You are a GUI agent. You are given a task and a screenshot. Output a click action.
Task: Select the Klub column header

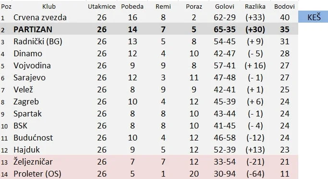point(49,7)
